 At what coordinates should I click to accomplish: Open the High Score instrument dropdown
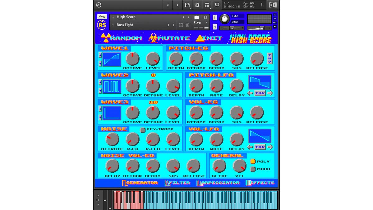pos(113,17)
